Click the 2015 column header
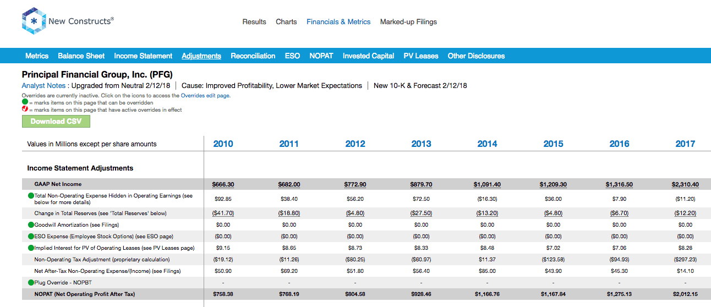 click(x=553, y=144)
